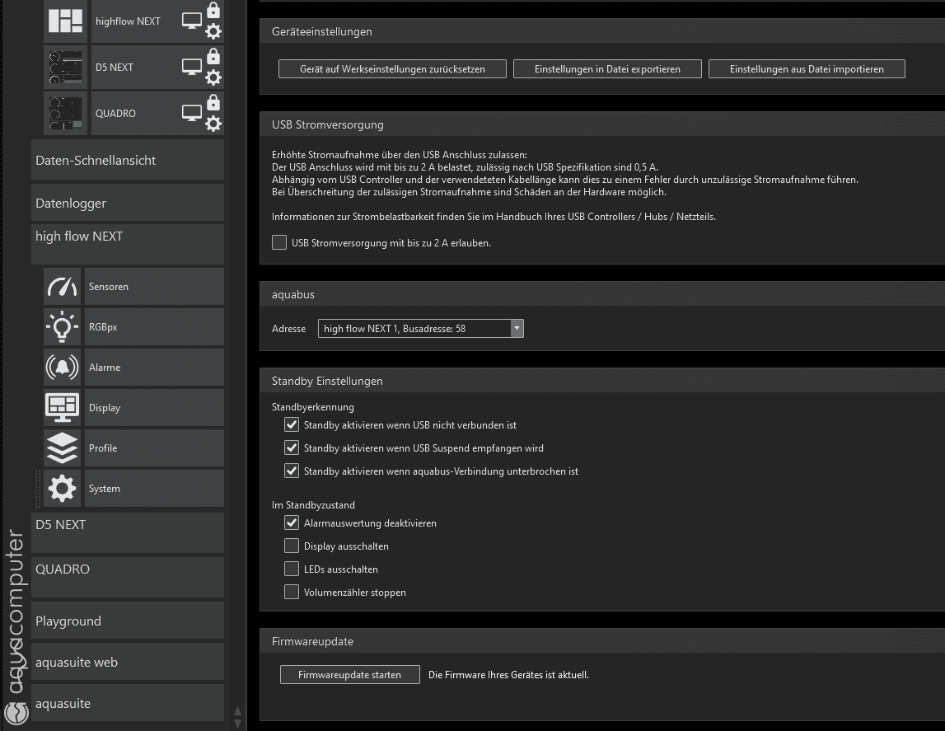Click sidebar scroll down arrow

(x=237, y=724)
